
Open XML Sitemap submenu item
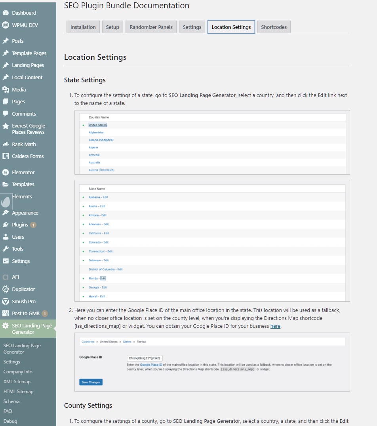[x=17, y=381]
